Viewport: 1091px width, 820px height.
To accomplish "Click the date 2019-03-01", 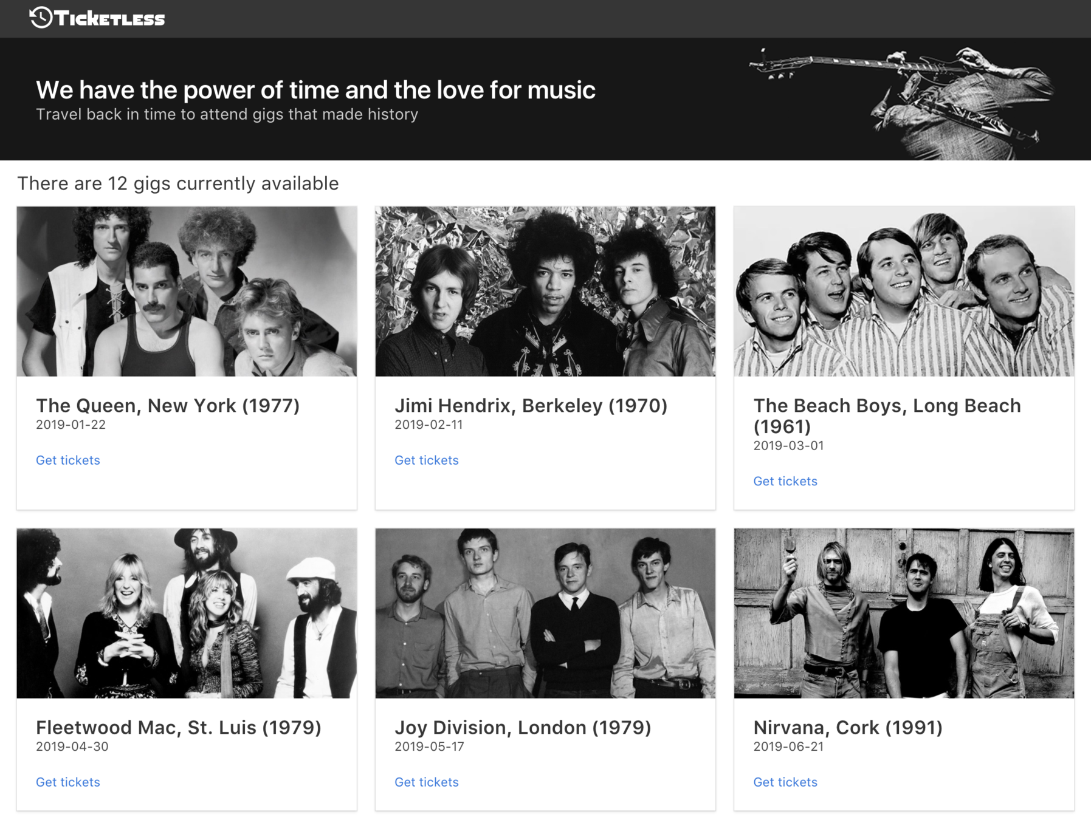I will 788,445.
